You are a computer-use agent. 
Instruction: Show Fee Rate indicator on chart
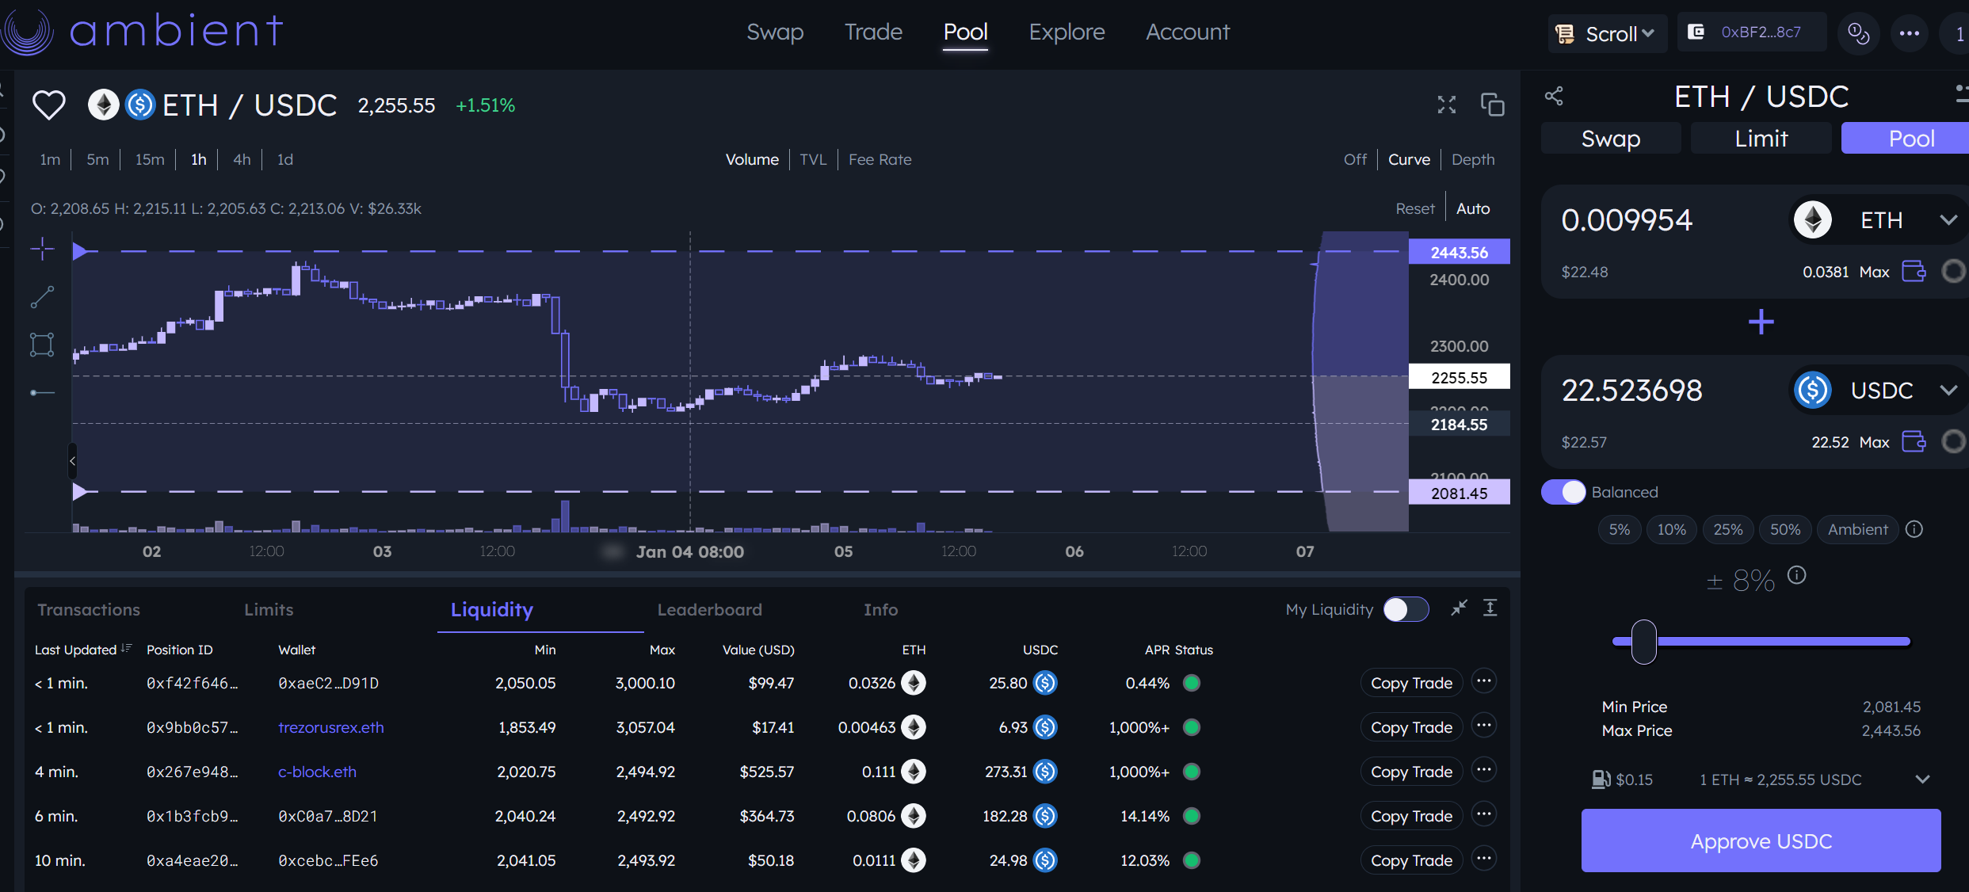880,159
